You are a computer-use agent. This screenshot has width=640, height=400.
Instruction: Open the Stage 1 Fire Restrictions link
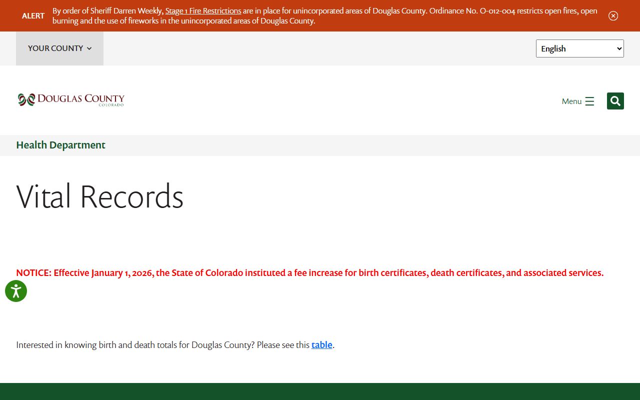(203, 11)
